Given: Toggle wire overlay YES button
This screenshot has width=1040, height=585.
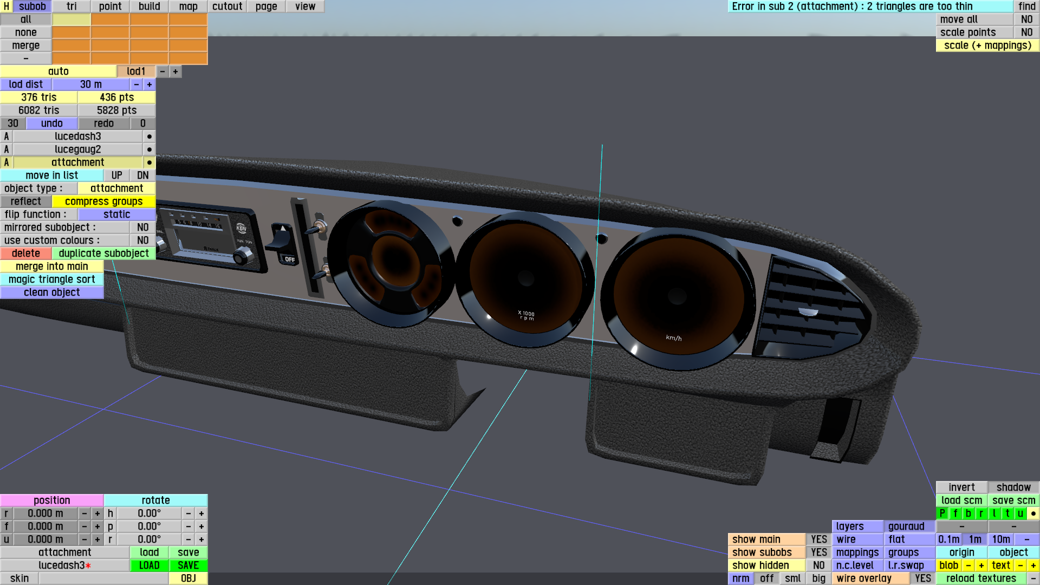Looking at the screenshot, I should (922, 578).
